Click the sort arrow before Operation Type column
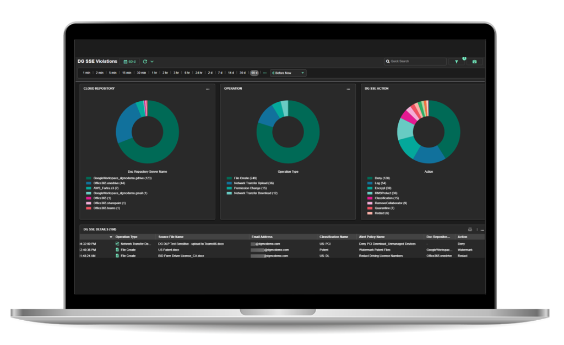This screenshot has width=564, height=345. pyautogui.click(x=111, y=237)
